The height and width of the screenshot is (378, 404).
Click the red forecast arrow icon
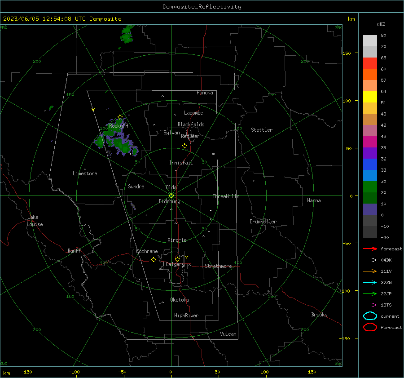(x=370, y=249)
